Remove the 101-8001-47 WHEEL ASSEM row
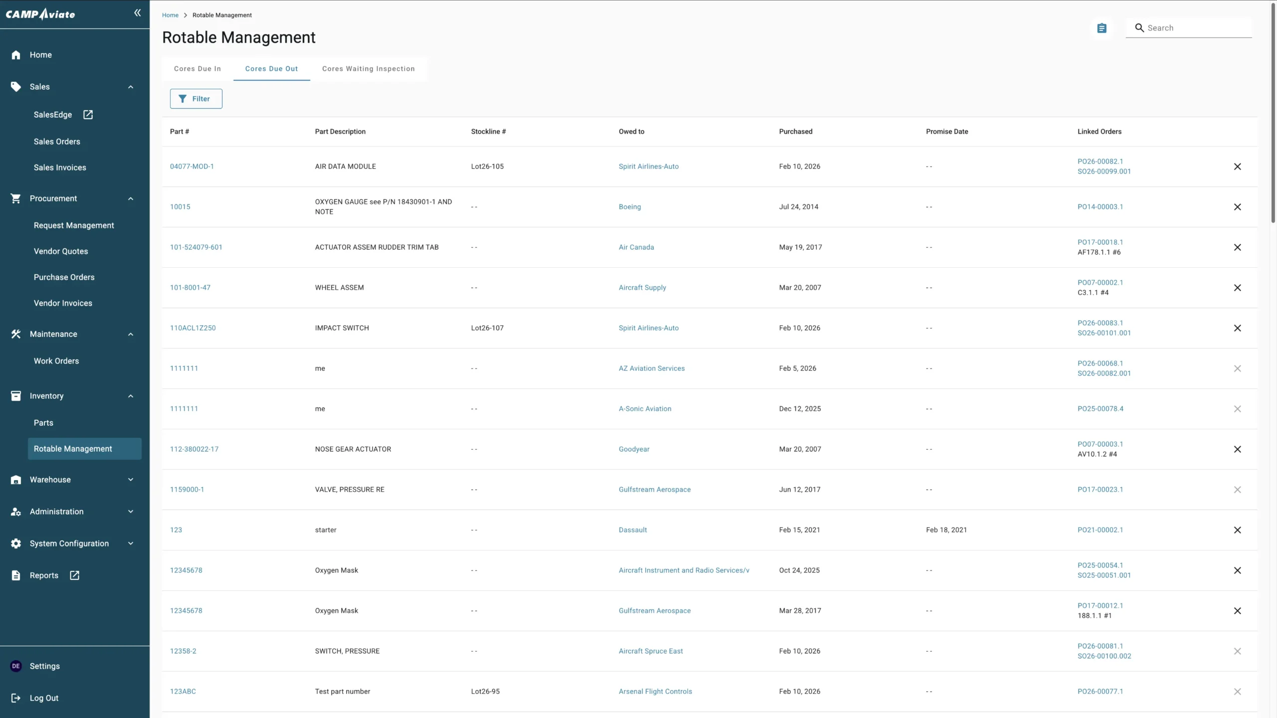 [x=1238, y=288]
